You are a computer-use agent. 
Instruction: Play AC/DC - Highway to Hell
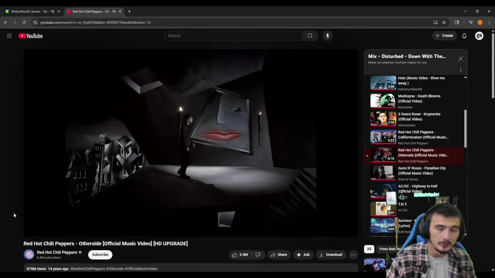(x=414, y=191)
